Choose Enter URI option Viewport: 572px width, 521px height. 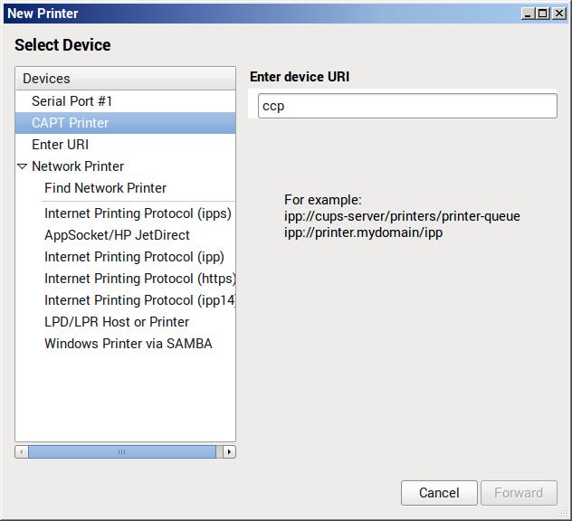coord(60,145)
